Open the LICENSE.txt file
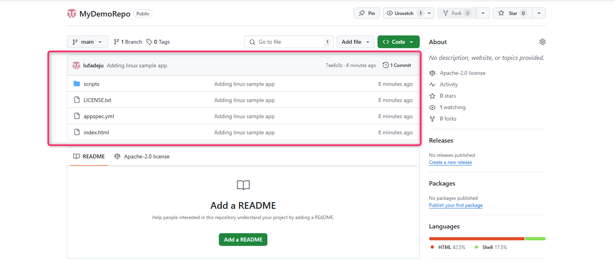 [97, 100]
